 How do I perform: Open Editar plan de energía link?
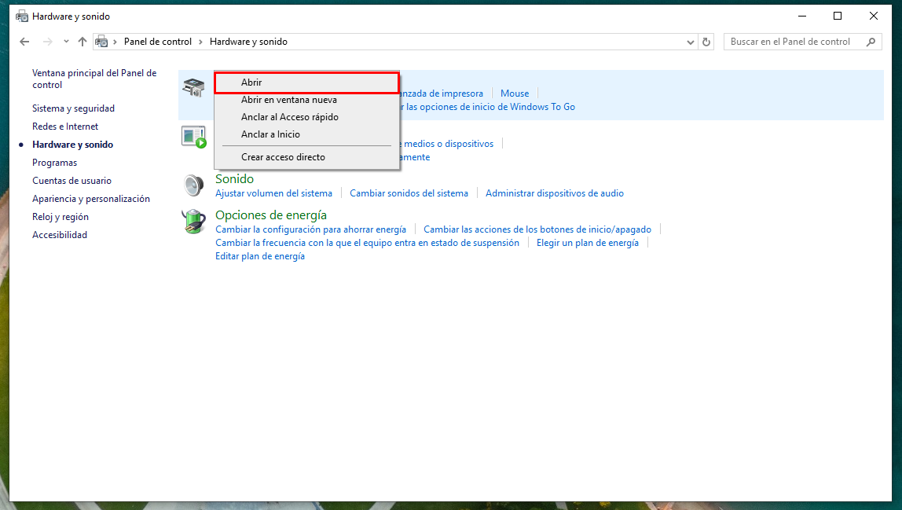click(260, 257)
